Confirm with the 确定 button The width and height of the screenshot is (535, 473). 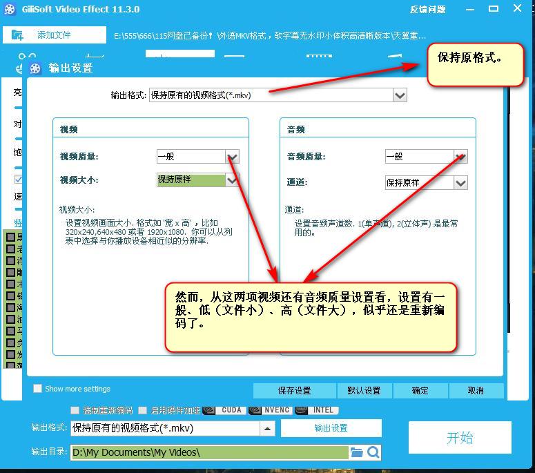pos(420,390)
